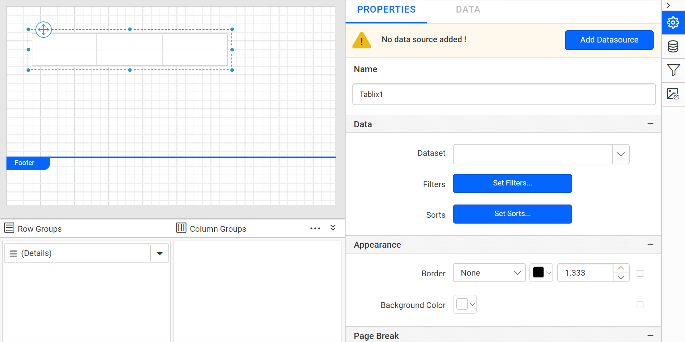
Task: Click the Row Groups label
Action: pyautogui.click(x=40, y=229)
